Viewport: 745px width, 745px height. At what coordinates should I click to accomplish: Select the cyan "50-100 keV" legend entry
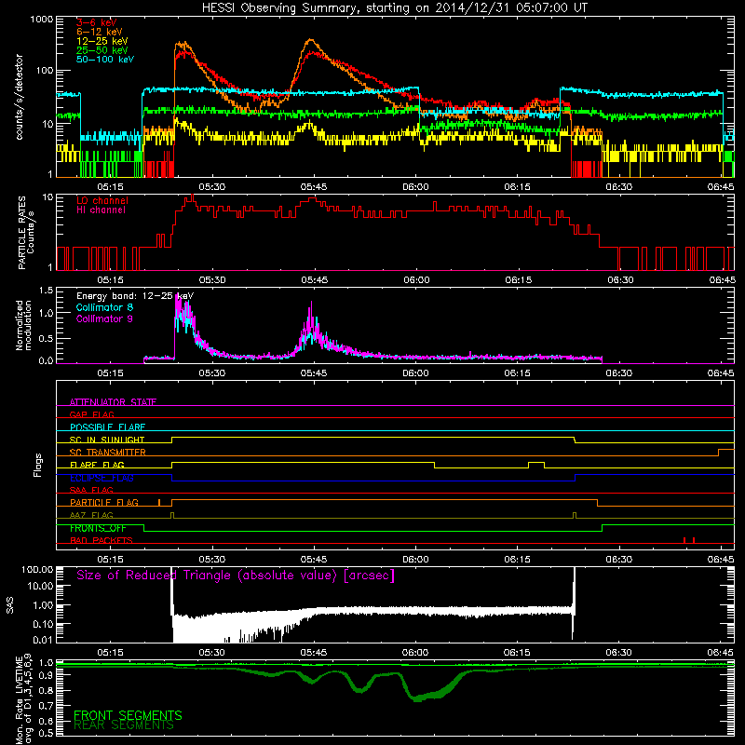[x=105, y=60]
